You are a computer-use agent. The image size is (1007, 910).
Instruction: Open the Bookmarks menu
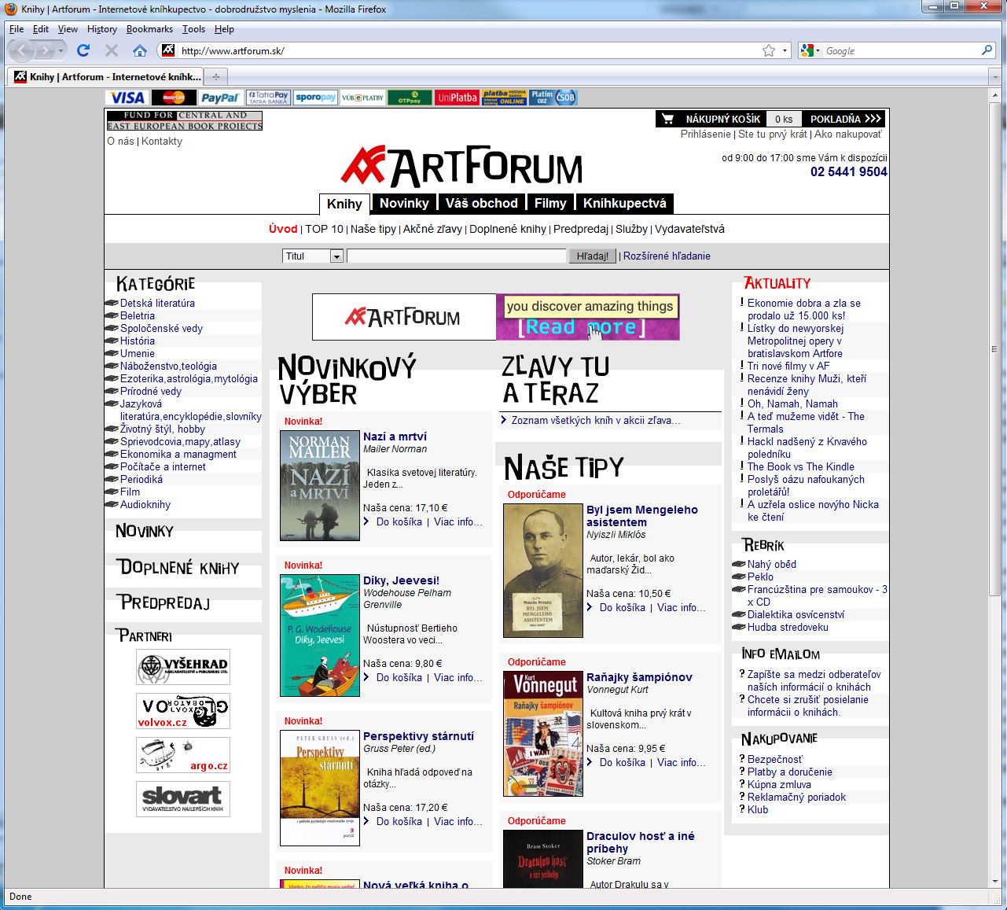click(x=149, y=29)
